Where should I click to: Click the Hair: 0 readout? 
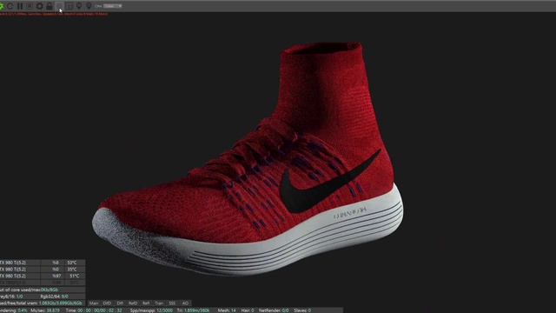pos(248,310)
